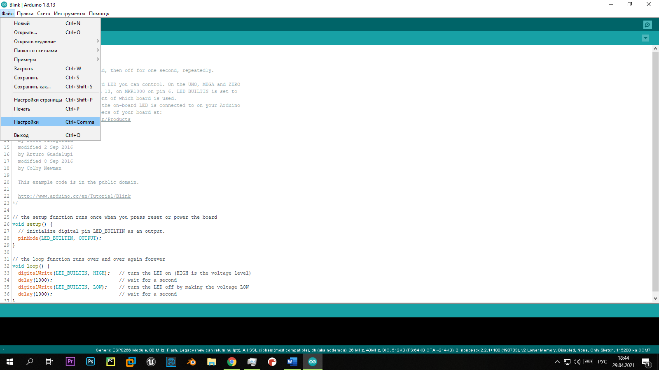Viewport: 659px width, 370px height.
Task: Click the Файл menu in menu bar
Action: (x=7, y=14)
